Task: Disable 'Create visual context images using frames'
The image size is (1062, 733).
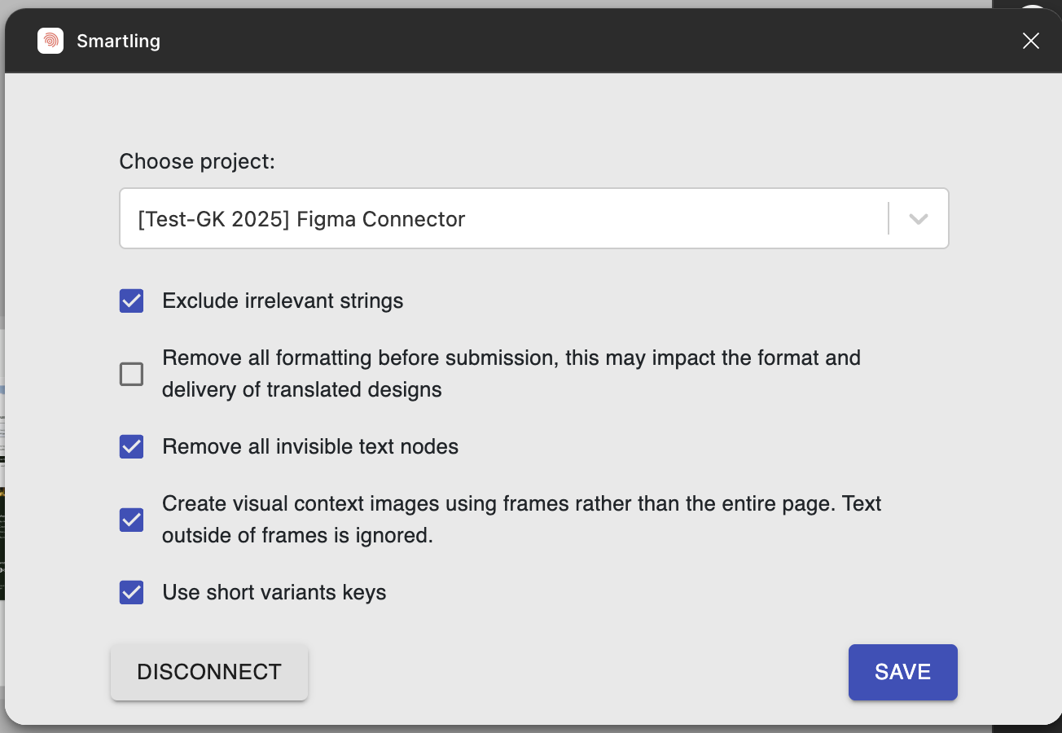Action: [131, 520]
